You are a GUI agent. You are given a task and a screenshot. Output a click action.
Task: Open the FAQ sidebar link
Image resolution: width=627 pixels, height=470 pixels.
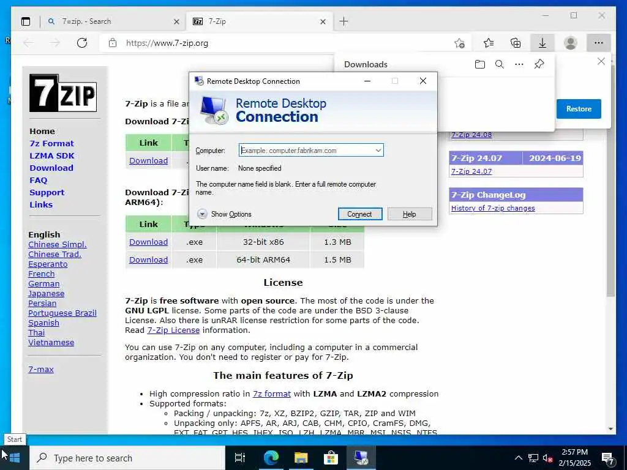click(39, 181)
